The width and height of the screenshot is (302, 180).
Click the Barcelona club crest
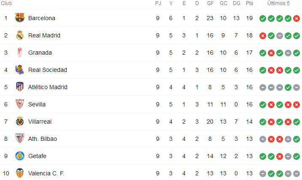point(20,18)
